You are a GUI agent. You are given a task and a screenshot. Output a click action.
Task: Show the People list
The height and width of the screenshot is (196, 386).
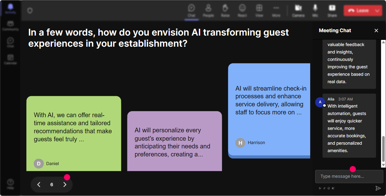coord(208,11)
